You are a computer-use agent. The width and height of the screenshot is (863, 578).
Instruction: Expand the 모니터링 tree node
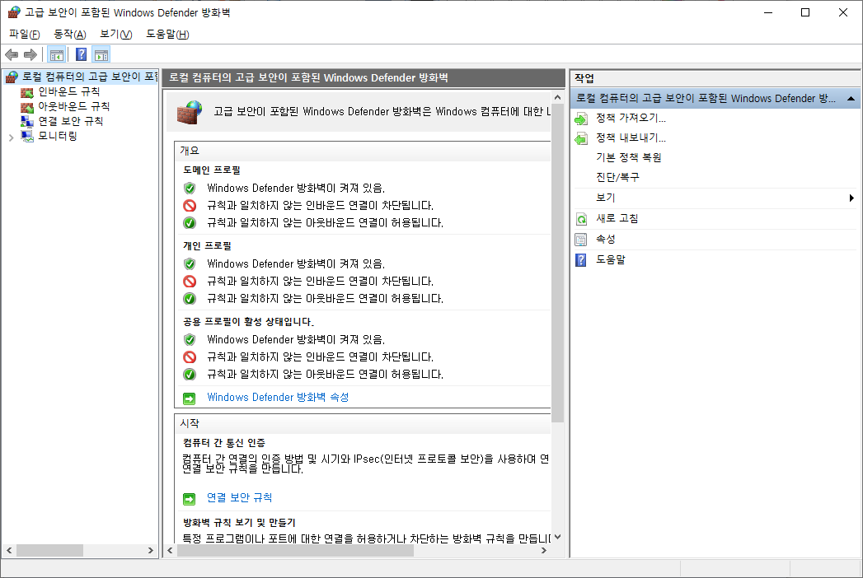[11, 138]
